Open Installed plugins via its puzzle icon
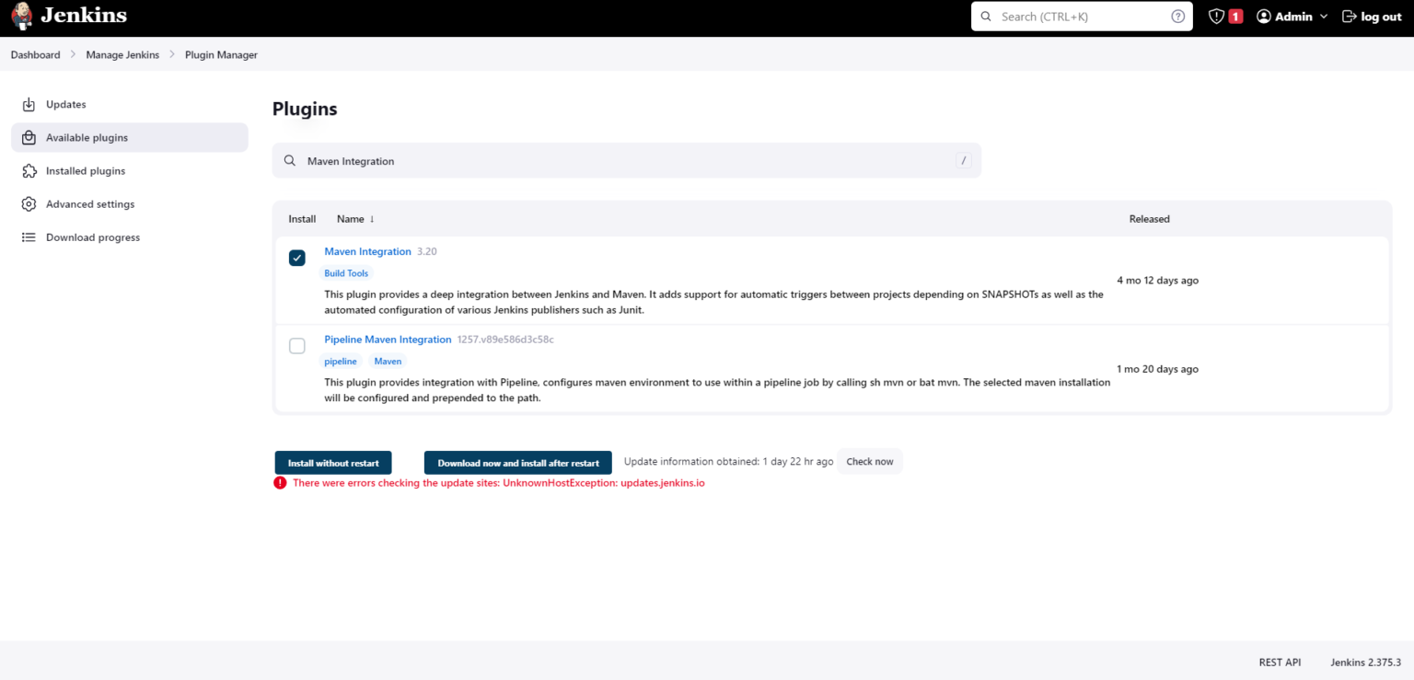The width and height of the screenshot is (1414, 680). [29, 170]
